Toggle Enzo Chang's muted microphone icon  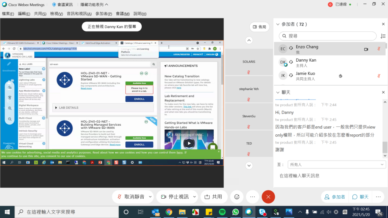[379, 49]
